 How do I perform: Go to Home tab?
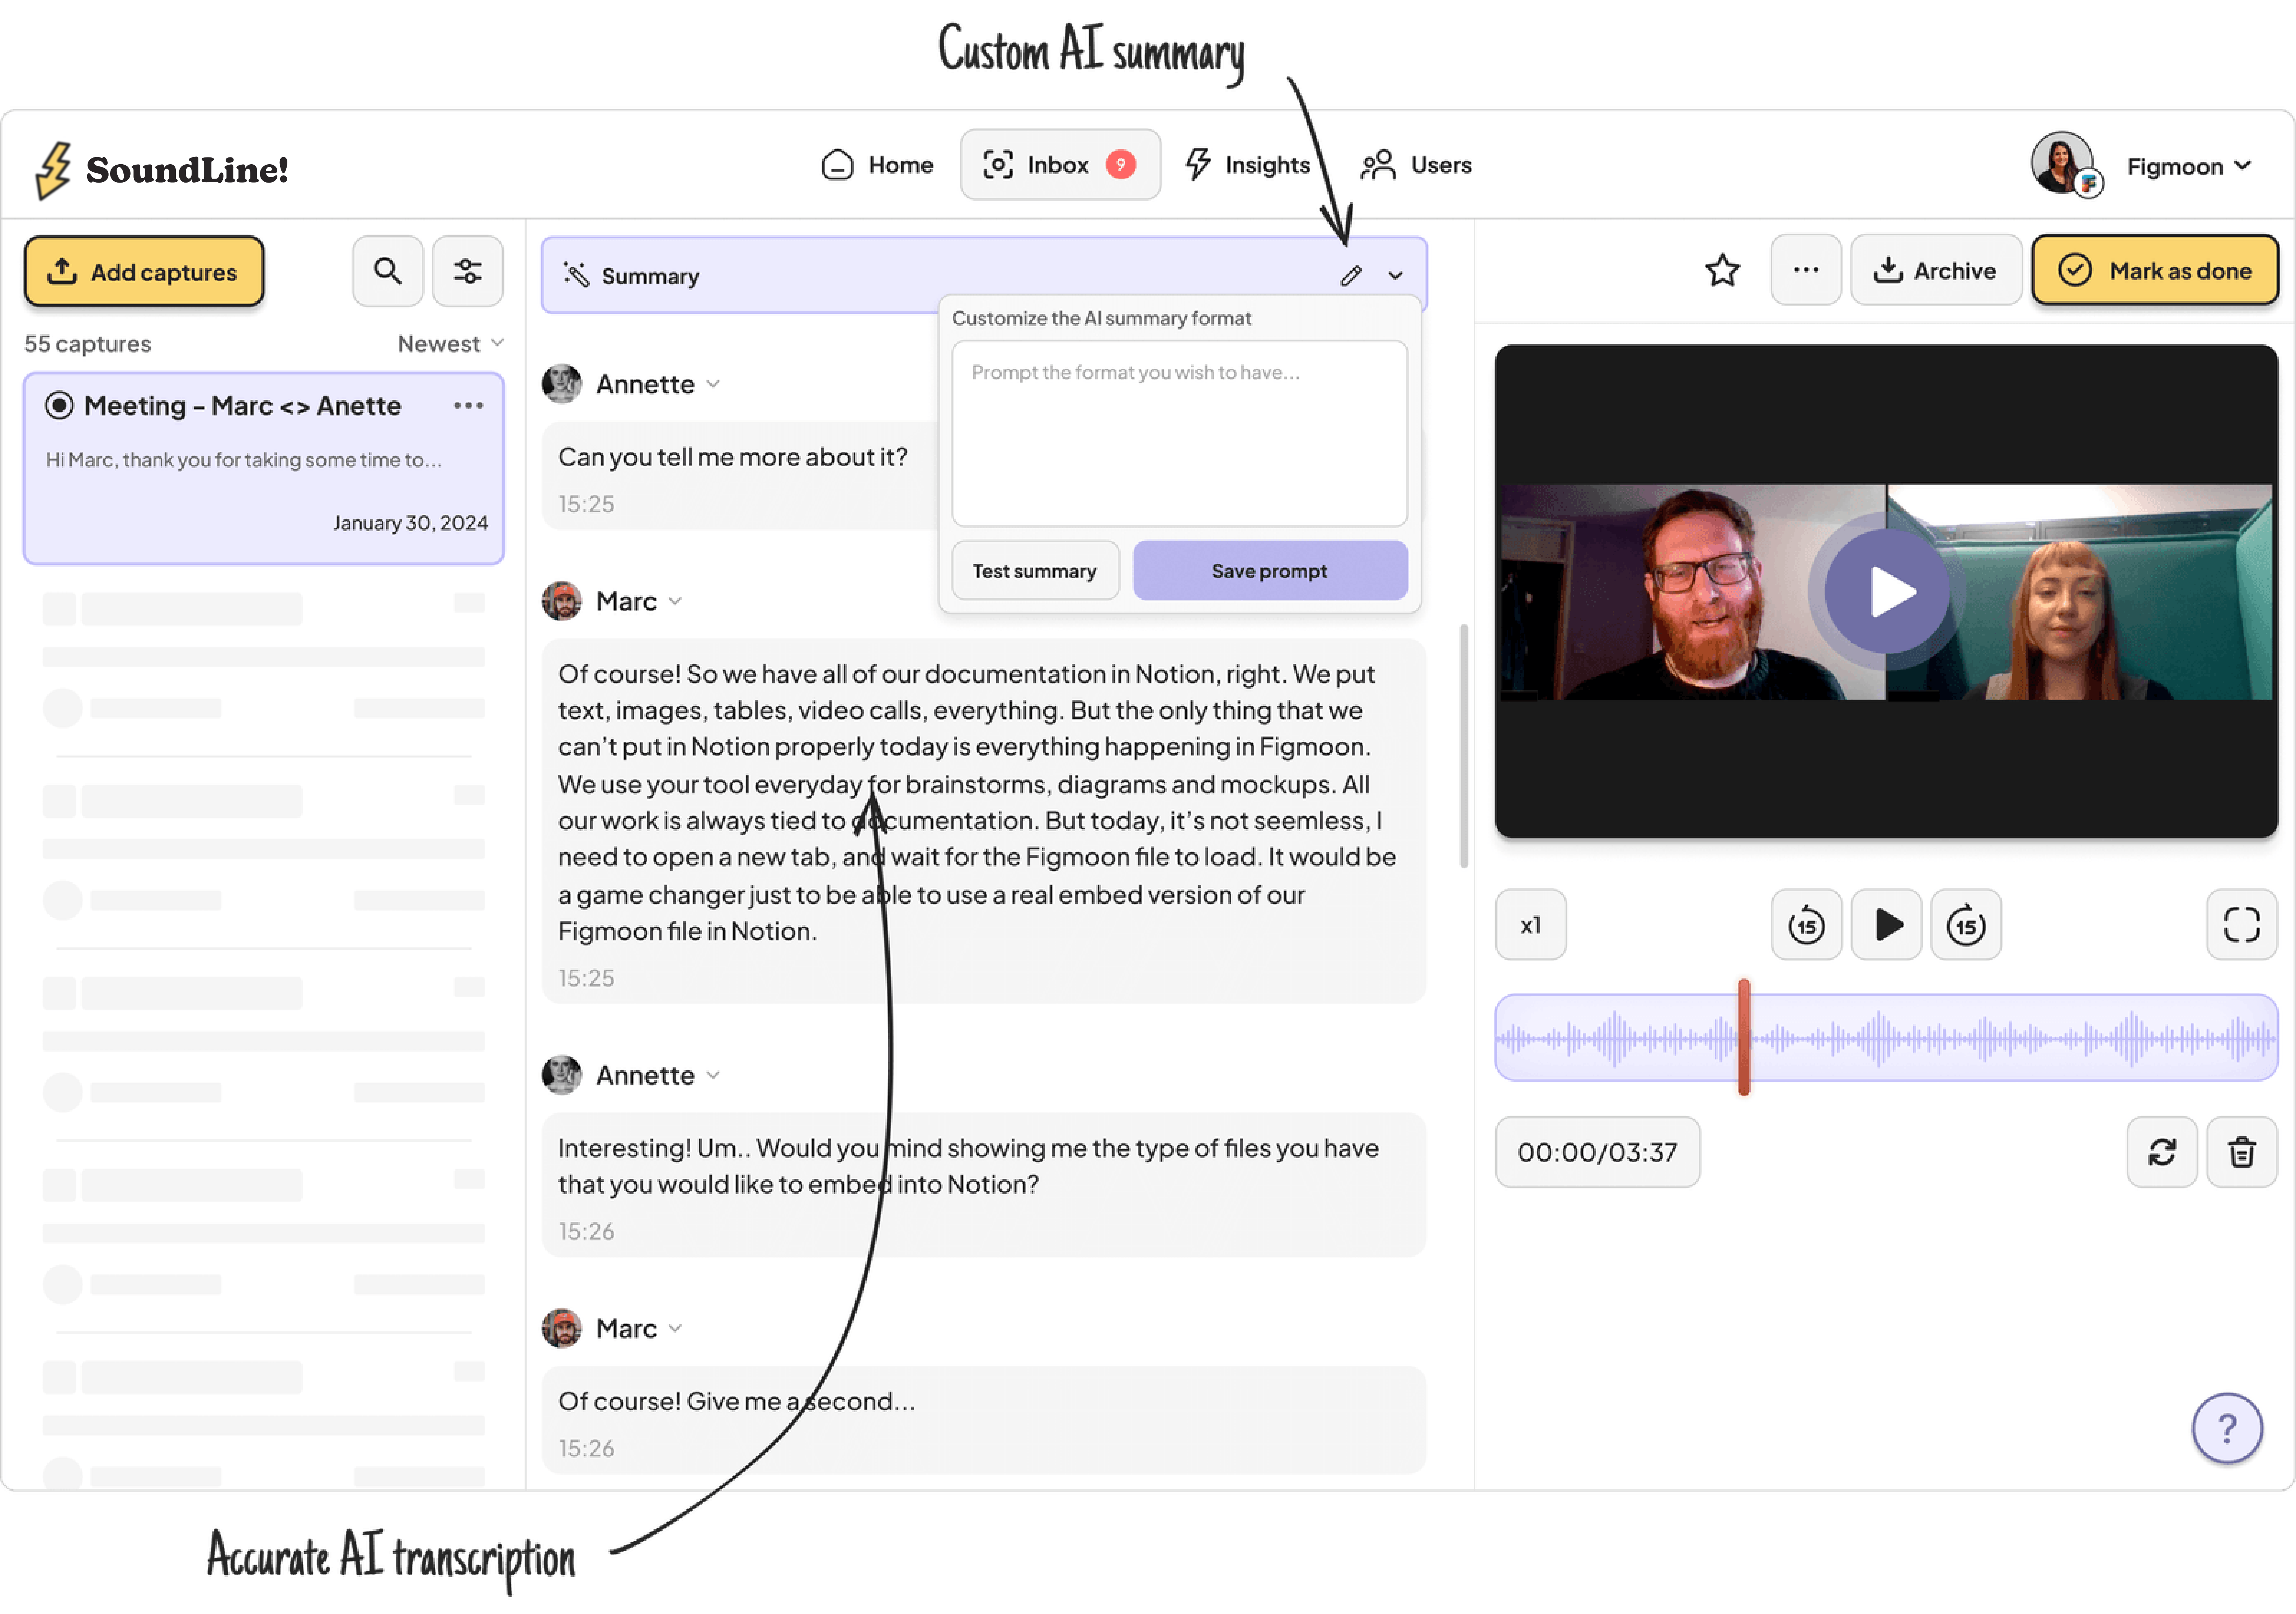pos(877,165)
